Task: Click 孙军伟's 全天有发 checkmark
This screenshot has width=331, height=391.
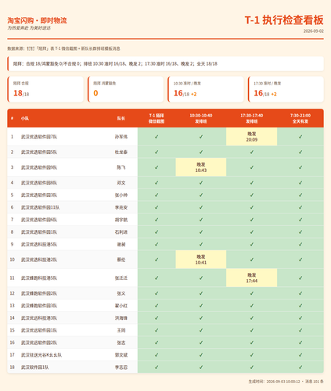Action: (x=300, y=137)
